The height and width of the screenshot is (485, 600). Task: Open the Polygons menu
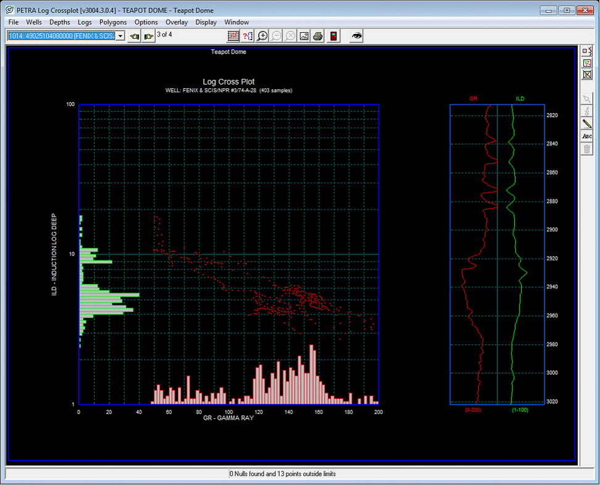click(x=113, y=22)
